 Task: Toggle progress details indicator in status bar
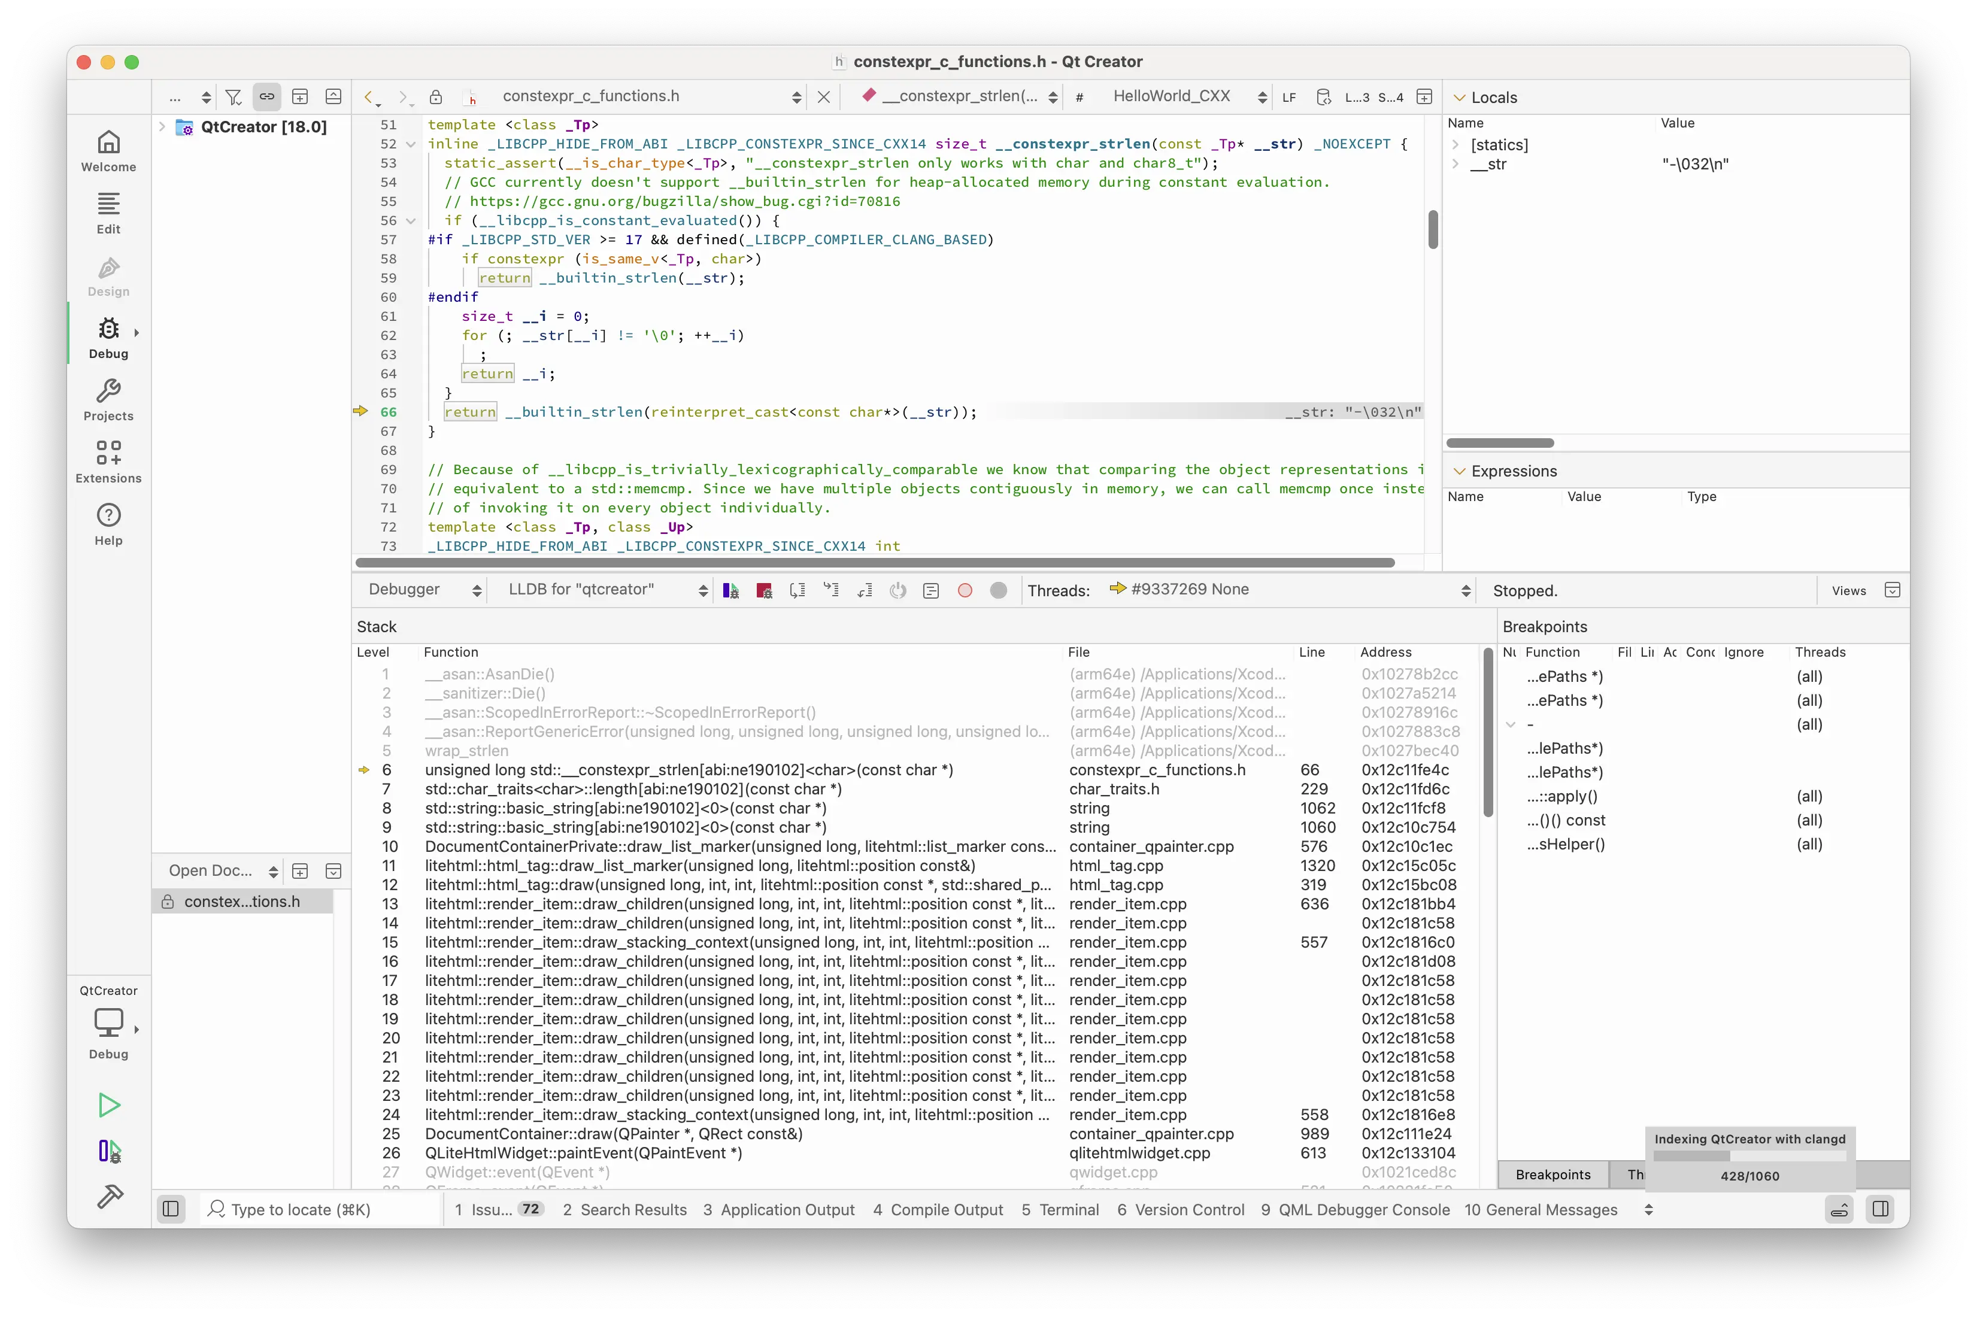click(1839, 1209)
